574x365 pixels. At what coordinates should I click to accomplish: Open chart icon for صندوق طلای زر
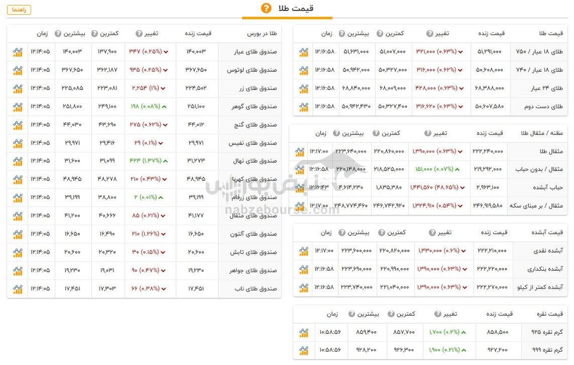(18, 88)
